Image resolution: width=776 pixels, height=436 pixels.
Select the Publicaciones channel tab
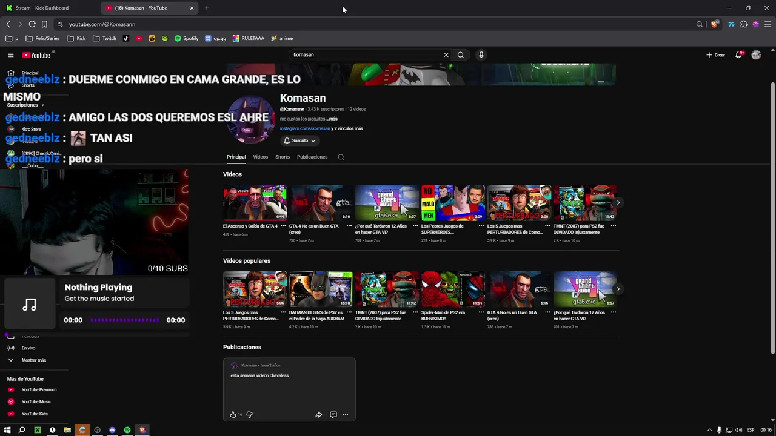pos(312,157)
